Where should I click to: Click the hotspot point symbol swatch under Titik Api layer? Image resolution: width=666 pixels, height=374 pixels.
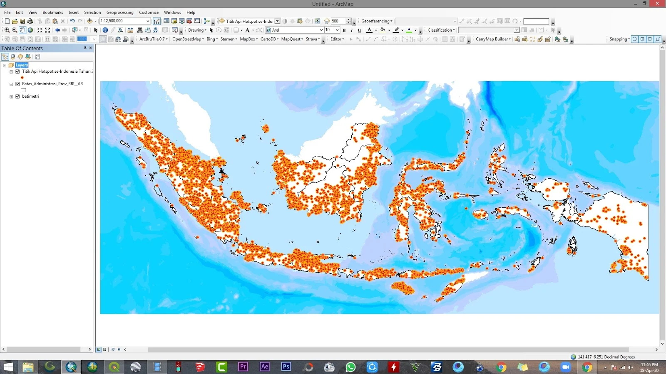(x=22, y=77)
